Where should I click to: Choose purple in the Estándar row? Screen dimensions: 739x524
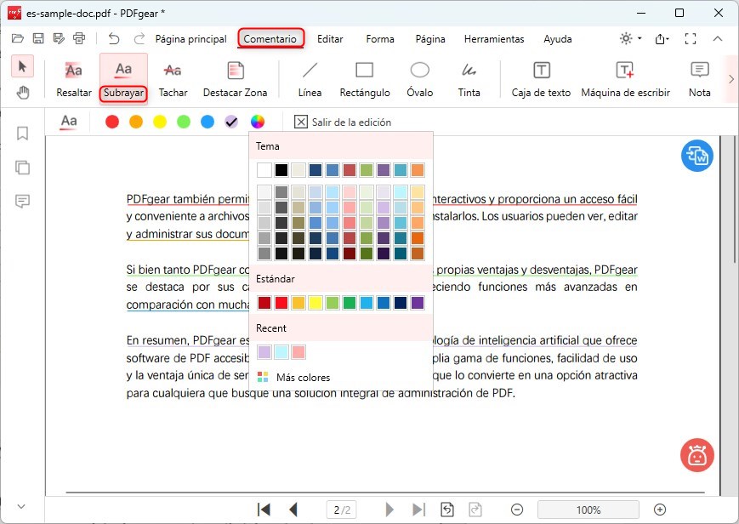click(x=417, y=302)
